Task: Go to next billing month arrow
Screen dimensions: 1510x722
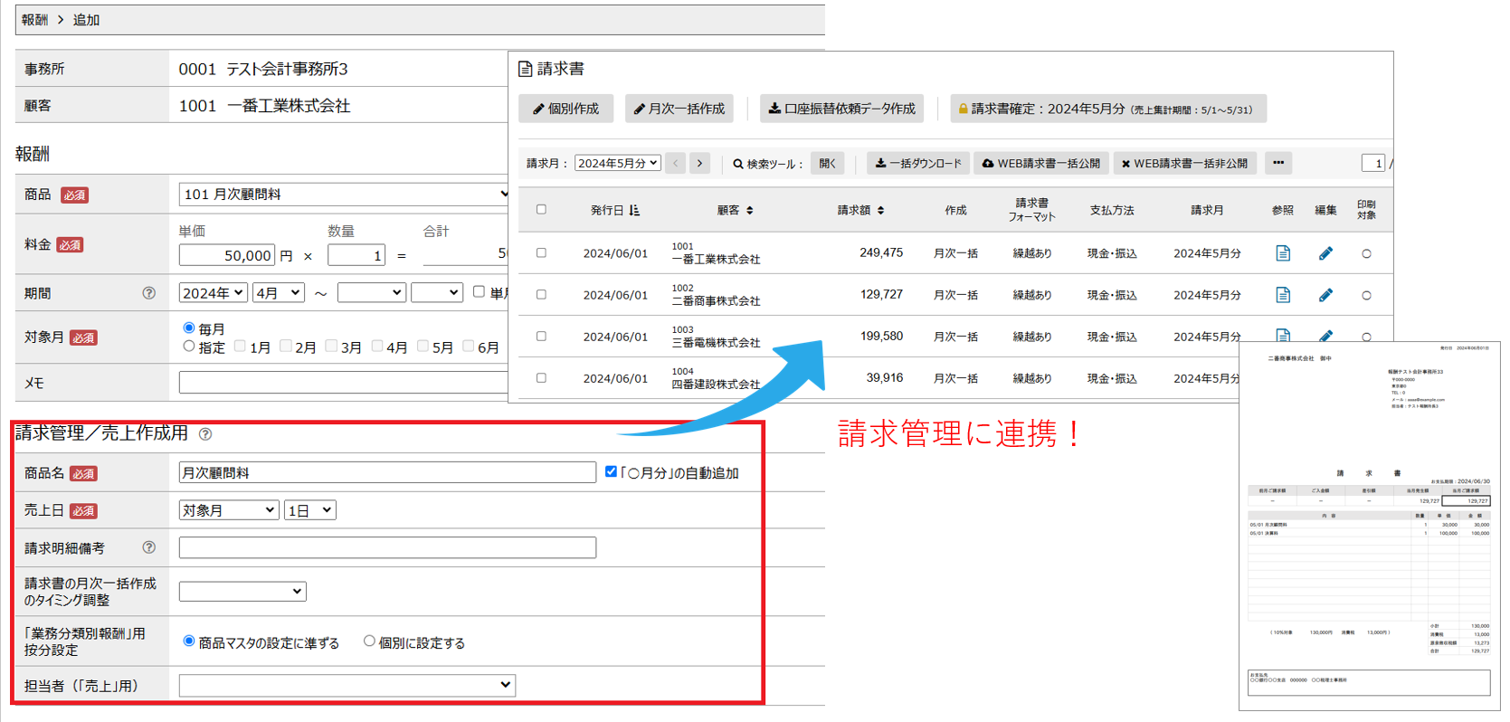Action: coord(699,164)
